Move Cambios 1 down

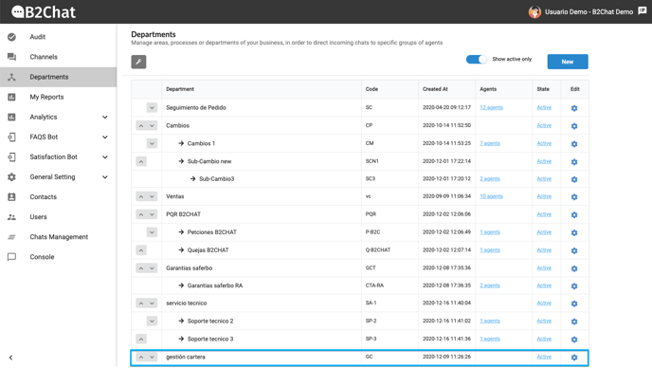pos(152,143)
